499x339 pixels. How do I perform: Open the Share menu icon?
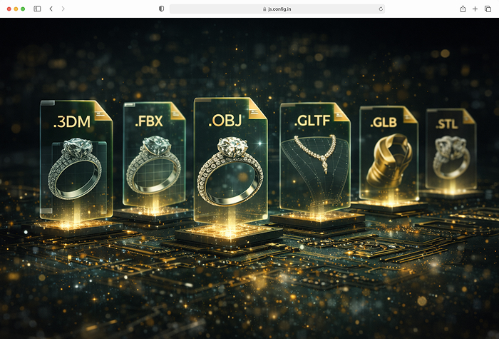coord(463,9)
